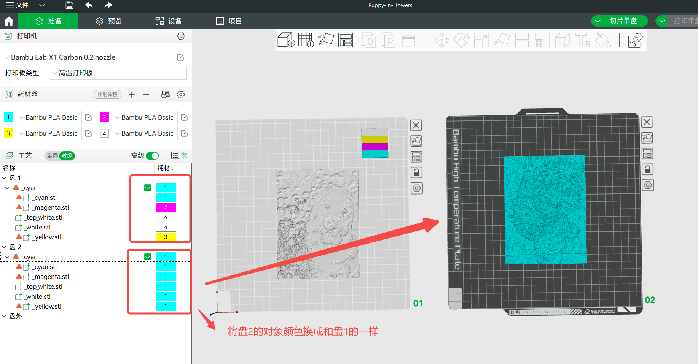Collapse the 盘外 tree node
Viewport: 698px width, 364px height.
4,316
